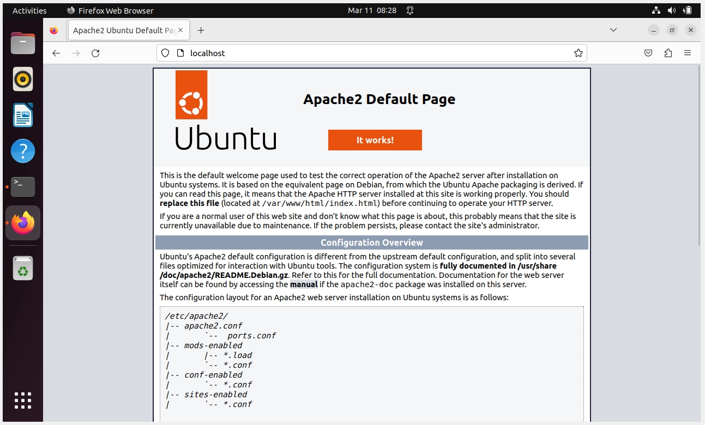Open the Extensions puzzle icon
This screenshot has height=425, width=705.
click(668, 53)
